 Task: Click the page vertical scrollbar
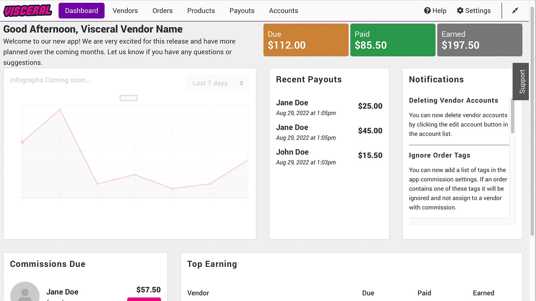532,120
